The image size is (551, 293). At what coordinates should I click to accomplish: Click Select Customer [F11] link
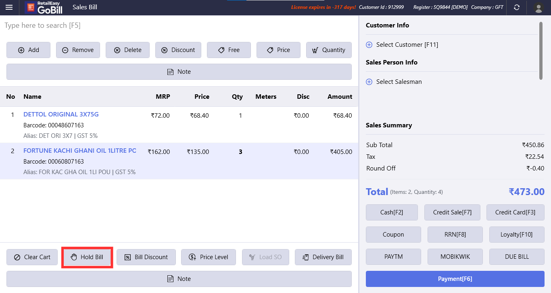pyautogui.click(x=407, y=45)
